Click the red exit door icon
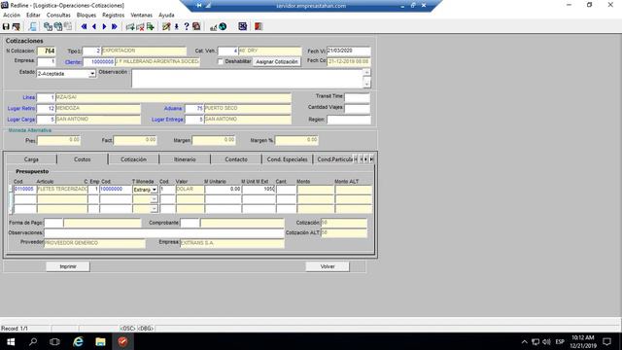622x350 pixels. click(259, 26)
